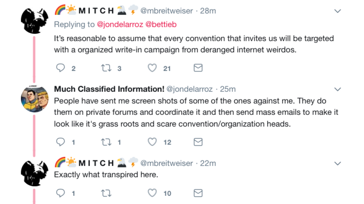Message icon under the 22m tweet

[198, 193]
